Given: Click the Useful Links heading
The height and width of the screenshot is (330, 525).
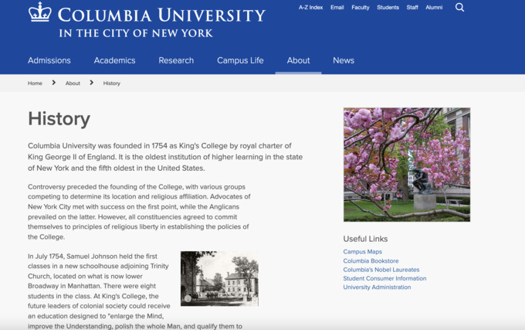Looking at the screenshot, I should pos(365,239).
